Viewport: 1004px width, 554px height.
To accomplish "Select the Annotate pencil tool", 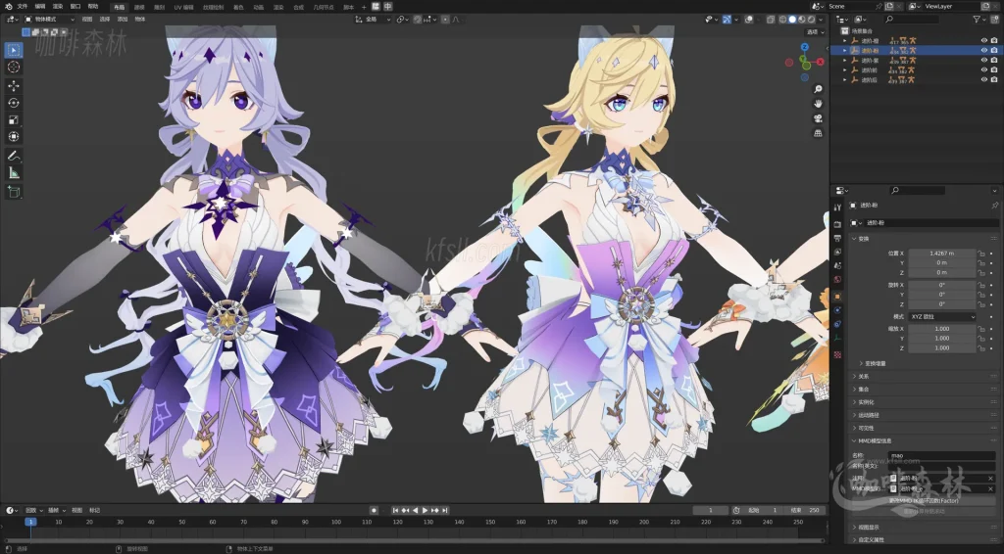I will [x=14, y=156].
